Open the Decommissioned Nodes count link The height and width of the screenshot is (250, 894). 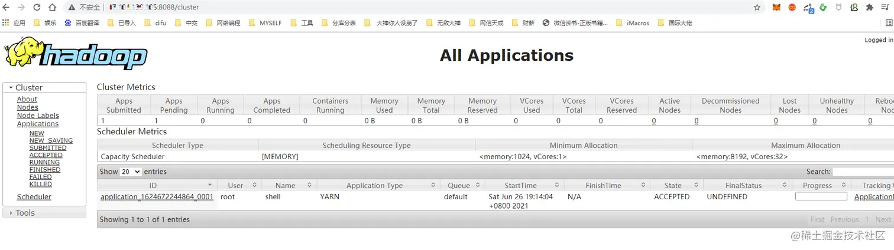697,121
